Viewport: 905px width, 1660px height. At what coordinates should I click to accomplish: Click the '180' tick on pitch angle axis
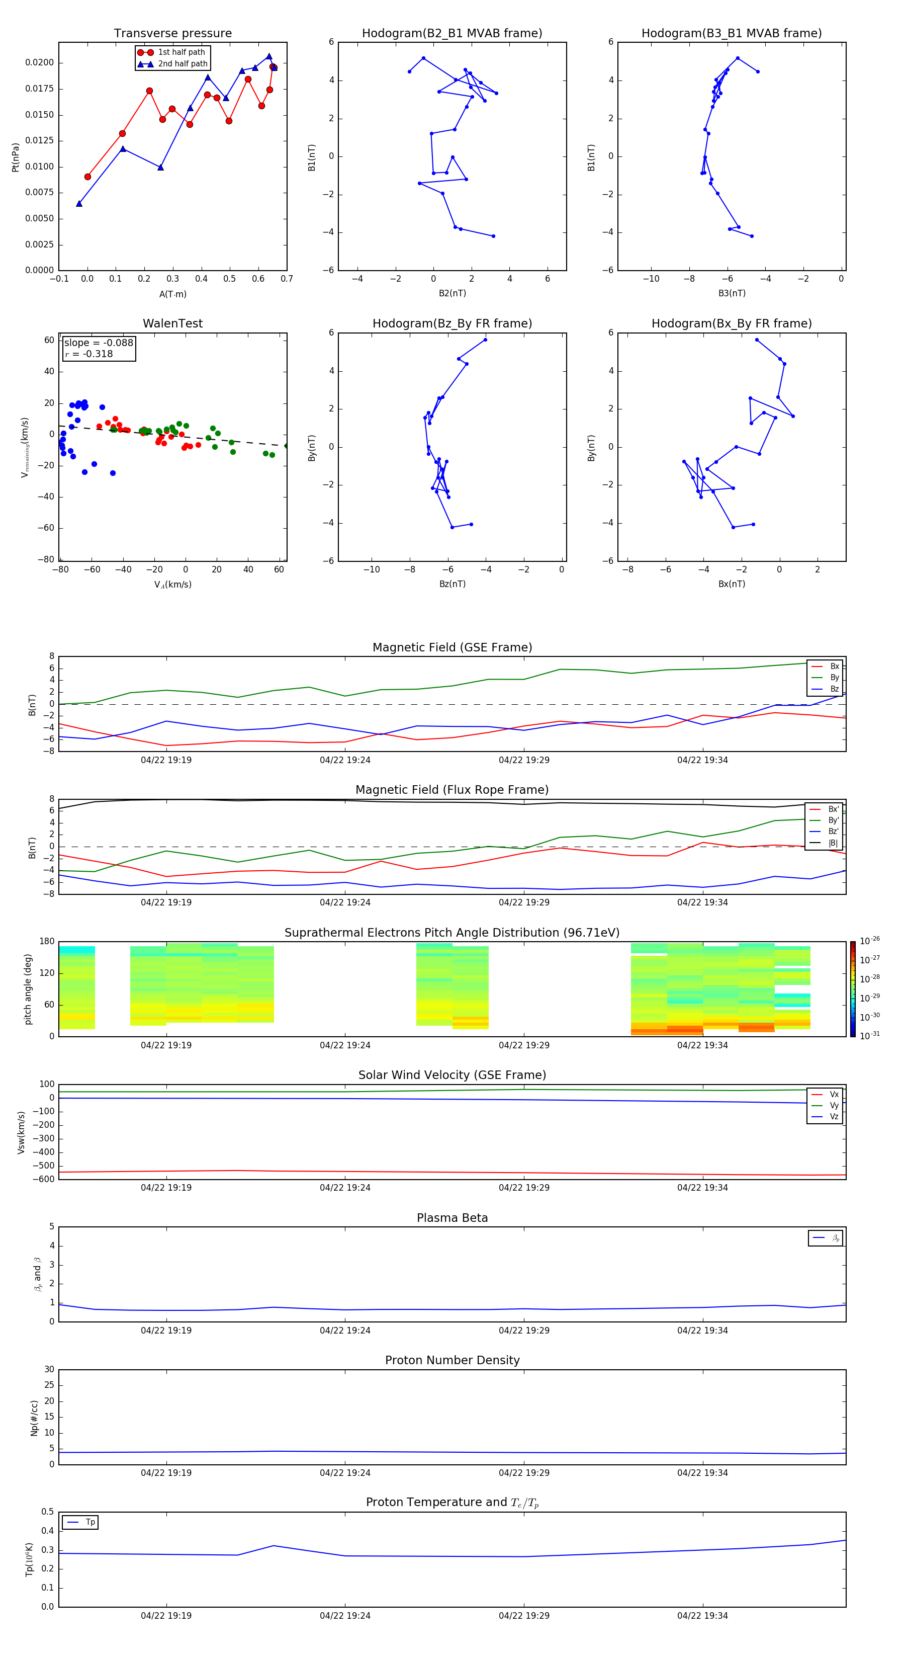point(47,942)
